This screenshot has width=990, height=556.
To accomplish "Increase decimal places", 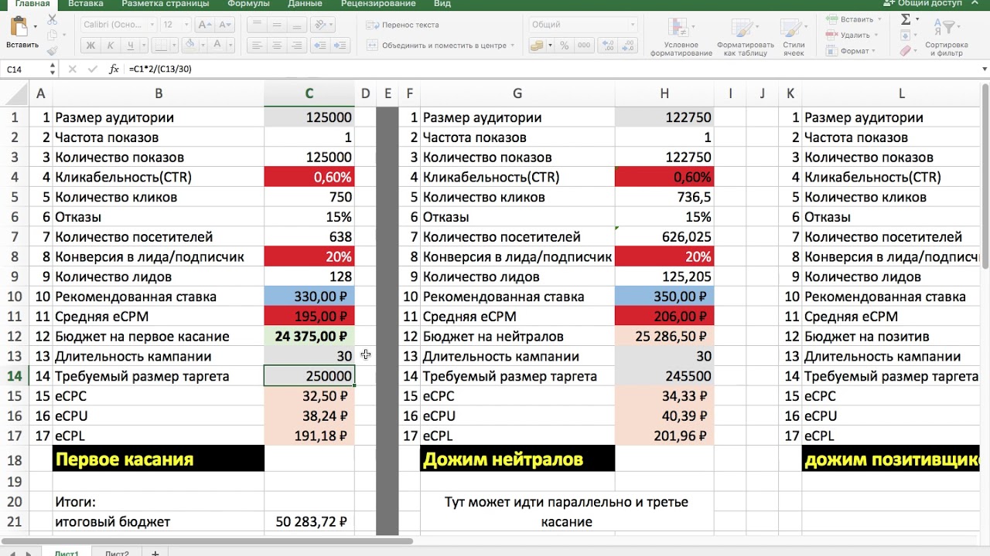I will pyautogui.click(x=608, y=46).
